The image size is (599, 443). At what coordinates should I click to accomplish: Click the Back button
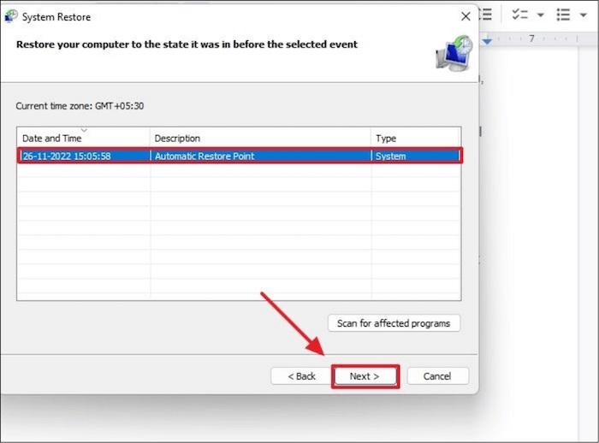click(x=301, y=376)
